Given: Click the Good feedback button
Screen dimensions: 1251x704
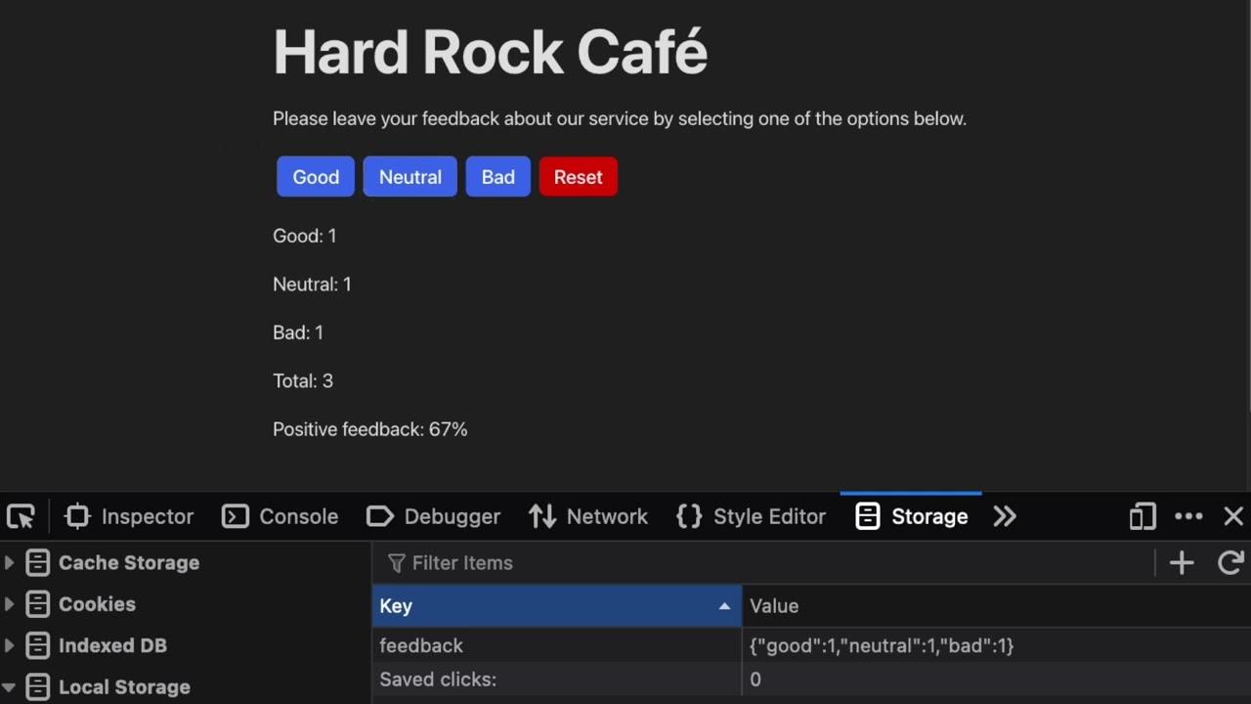Looking at the screenshot, I should [x=316, y=177].
